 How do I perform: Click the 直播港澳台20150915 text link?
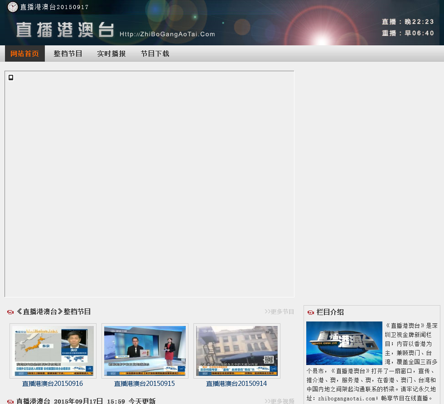coord(145,384)
